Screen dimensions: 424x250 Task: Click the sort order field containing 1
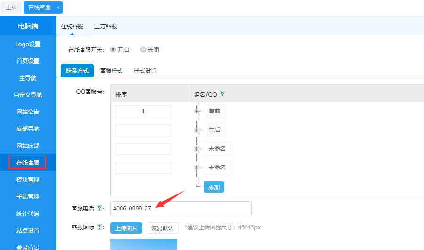click(x=143, y=112)
